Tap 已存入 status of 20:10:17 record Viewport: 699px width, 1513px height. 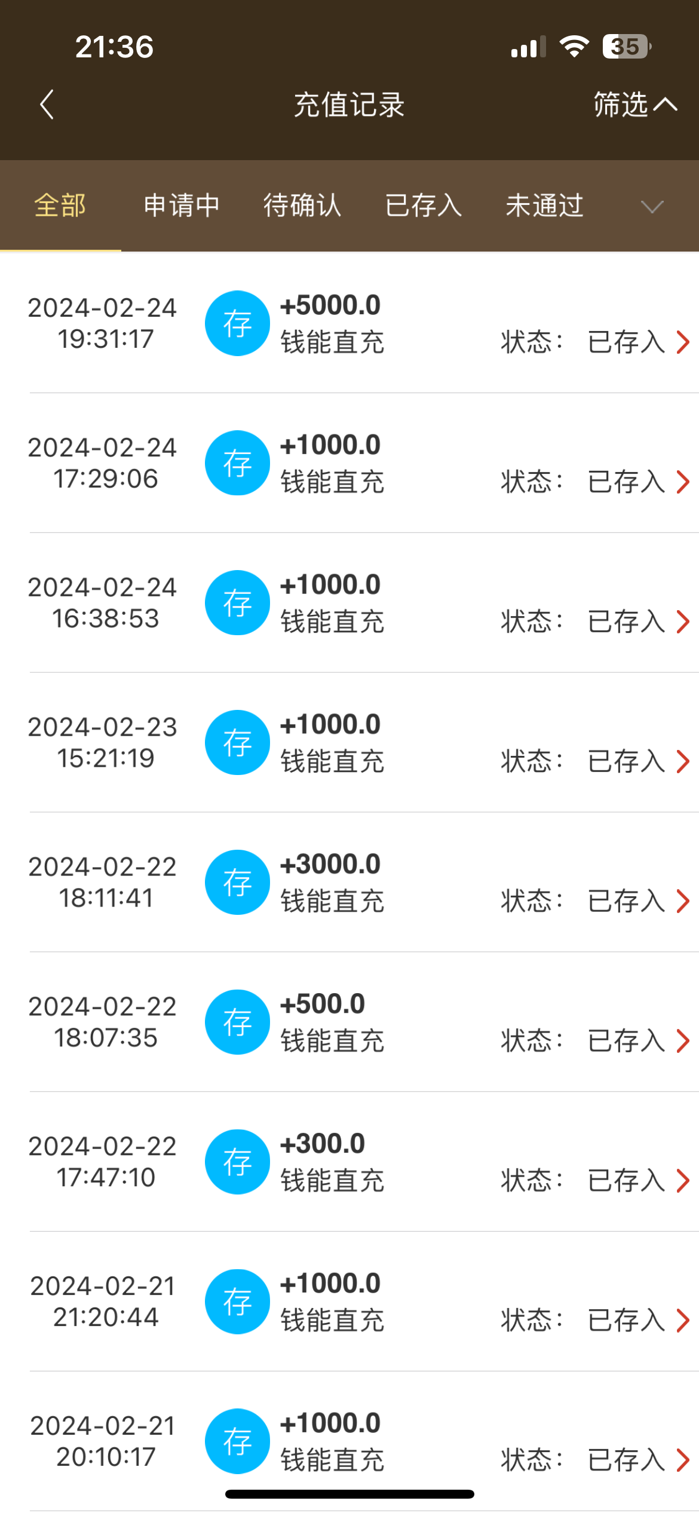point(626,1460)
